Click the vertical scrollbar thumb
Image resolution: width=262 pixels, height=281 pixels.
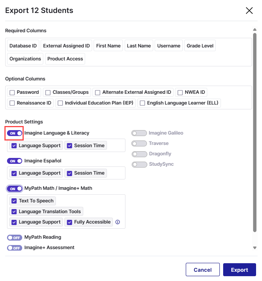[254, 130]
